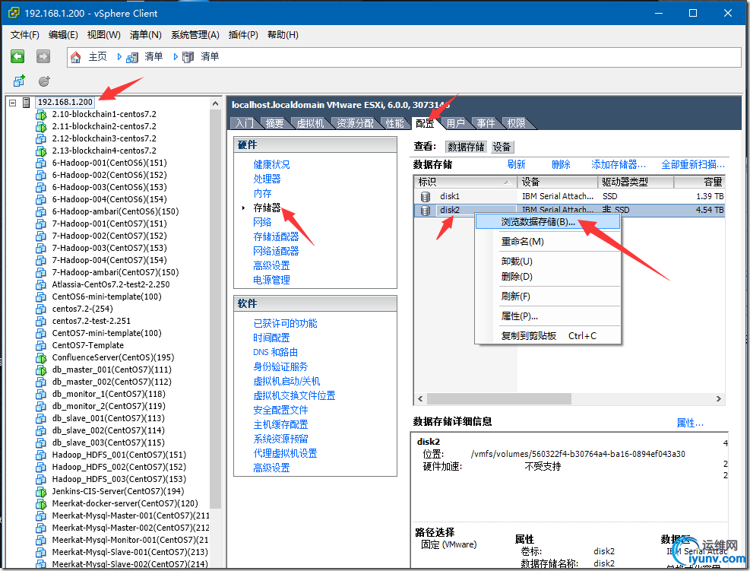Switch view to 数据存储 toggle button
This screenshot has height=571, width=750.
pyautogui.click(x=466, y=147)
